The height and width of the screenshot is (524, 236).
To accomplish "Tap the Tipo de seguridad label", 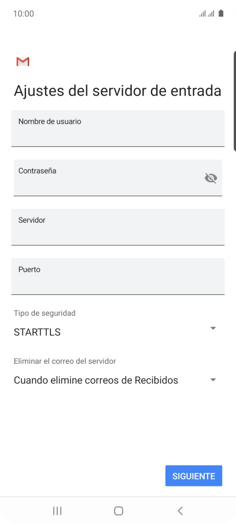I will click(45, 313).
